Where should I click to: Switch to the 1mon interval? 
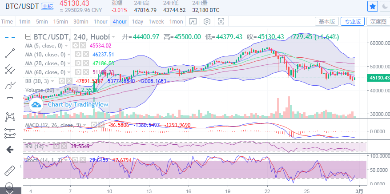point(176,22)
